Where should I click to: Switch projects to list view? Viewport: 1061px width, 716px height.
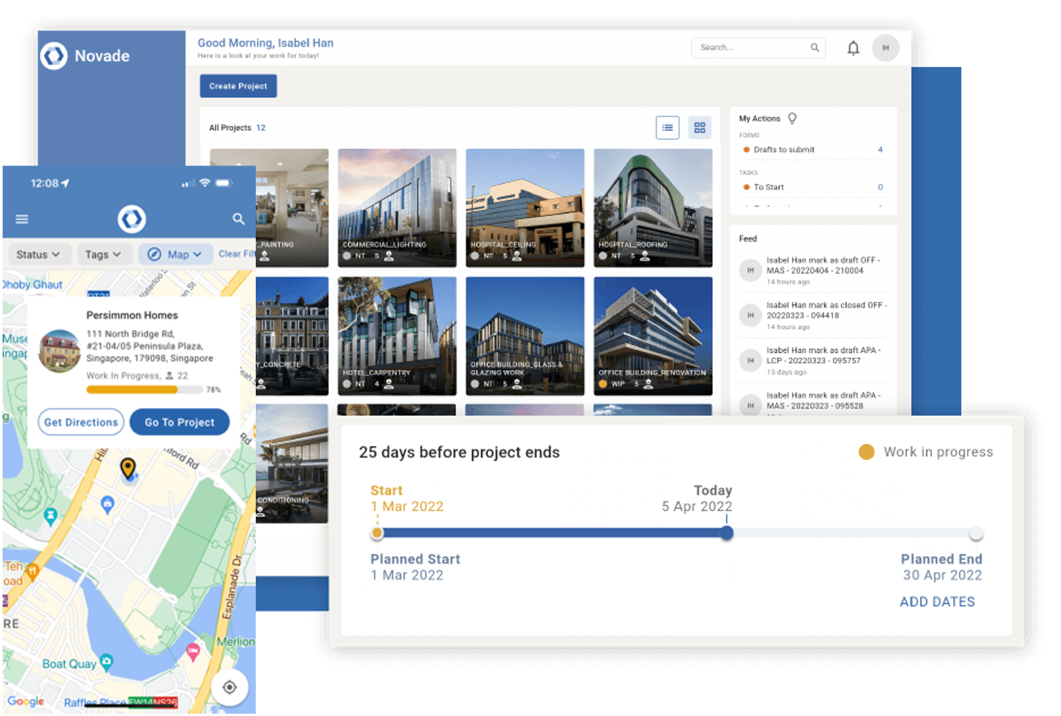pos(667,128)
